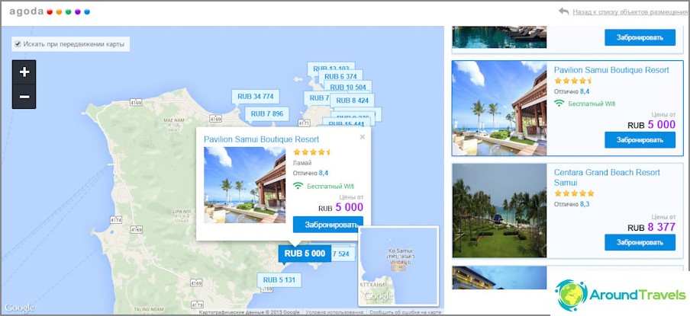Click the agoda logo
This screenshot has width=690, height=316.
coord(50,12)
